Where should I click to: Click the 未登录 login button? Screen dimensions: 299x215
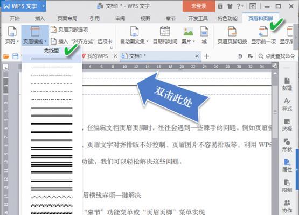tap(199, 6)
